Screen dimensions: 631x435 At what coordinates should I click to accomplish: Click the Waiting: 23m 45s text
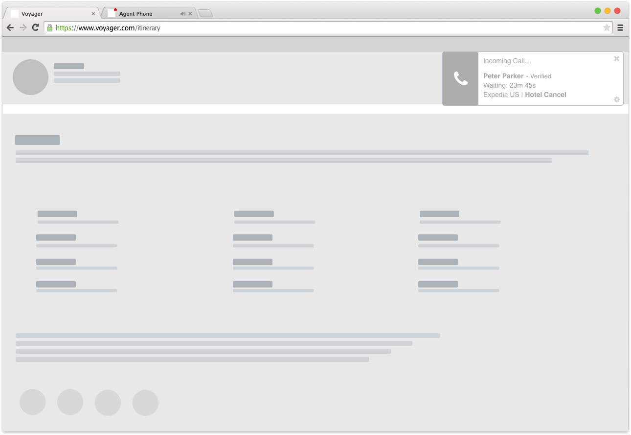coord(509,85)
